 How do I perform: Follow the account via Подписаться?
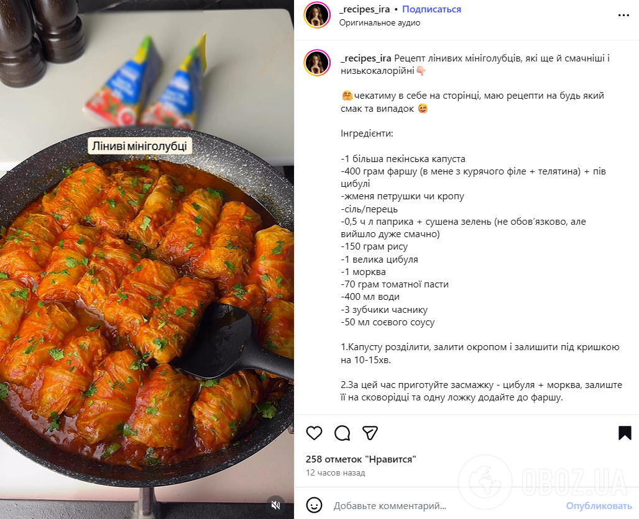point(431,9)
